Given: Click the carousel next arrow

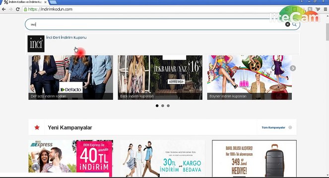Looking at the screenshot, I should (x=293, y=68).
